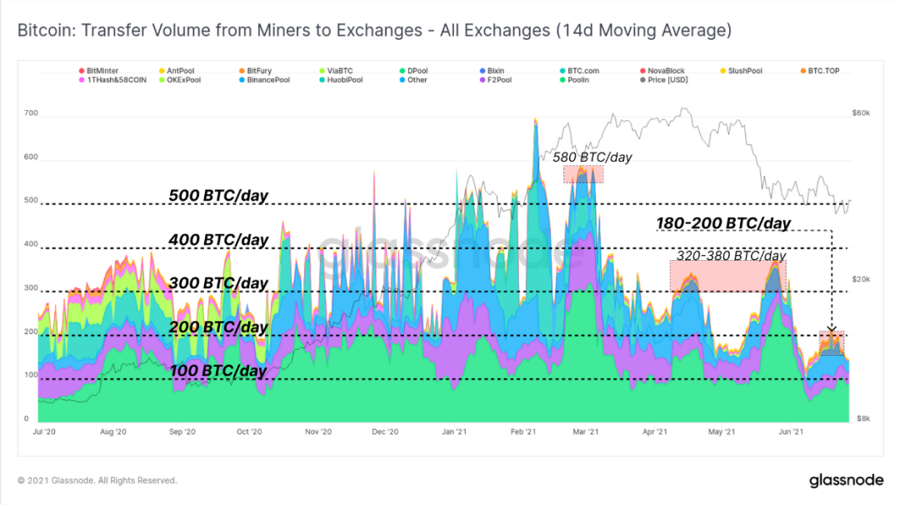Select the HuobiPool legend entry
900x505 pixels.
tap(342, 80)
